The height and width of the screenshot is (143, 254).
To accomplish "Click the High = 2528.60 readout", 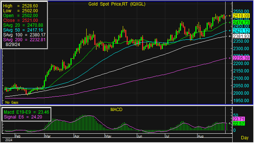I will tap(20, 6).
